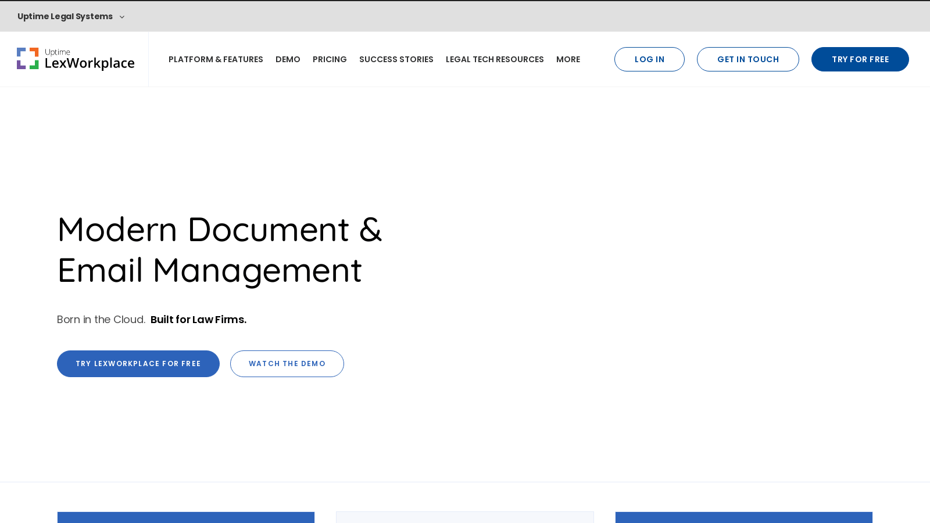Screen dimensions: 930x523
Task: Expand the Uptime Legal Systems dropdown chevron
Action: click(122, 17)
